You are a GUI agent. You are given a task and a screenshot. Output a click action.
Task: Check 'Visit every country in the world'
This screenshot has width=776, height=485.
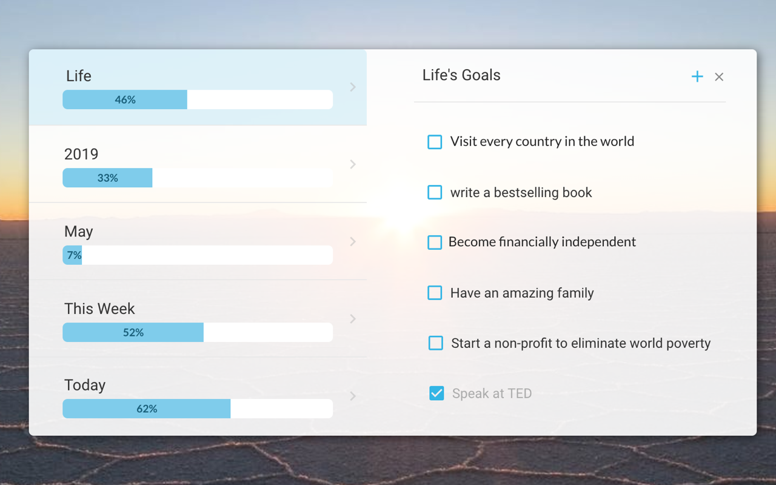(435, 142)
